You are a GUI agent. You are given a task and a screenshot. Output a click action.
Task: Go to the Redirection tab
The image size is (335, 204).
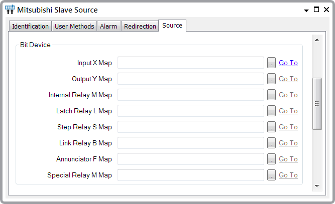click(140, 27)
